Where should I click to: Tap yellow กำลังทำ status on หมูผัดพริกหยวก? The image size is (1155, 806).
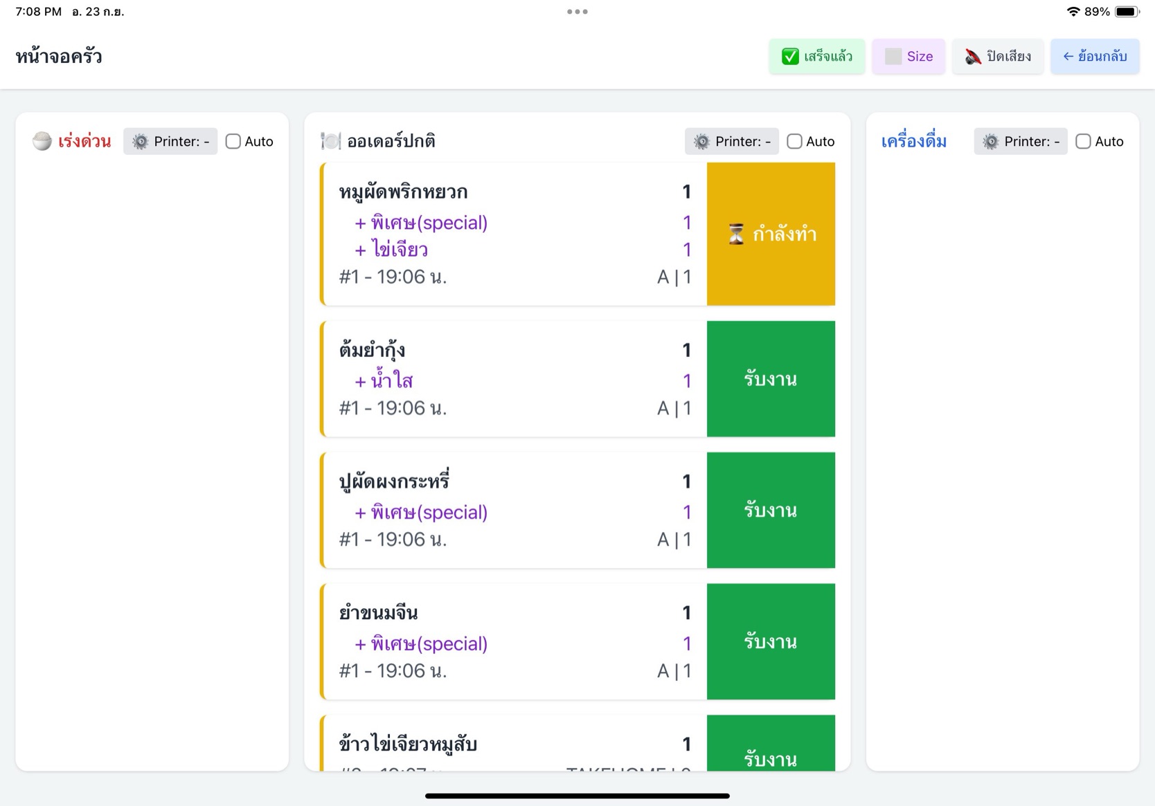pyautogui.click(x=770, y=235)
